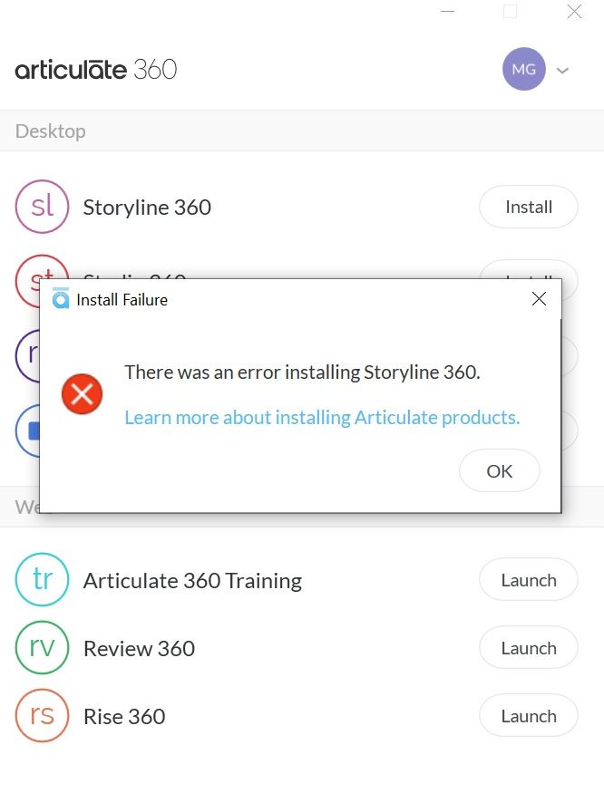Close the Install Failure dialog

pos(539,299)
